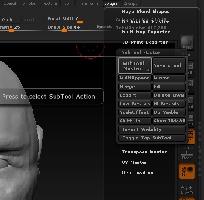The width and height of the screenshot is (204, 200).
Task: Toggle the Zsub mode
Action: coord(11,20)
